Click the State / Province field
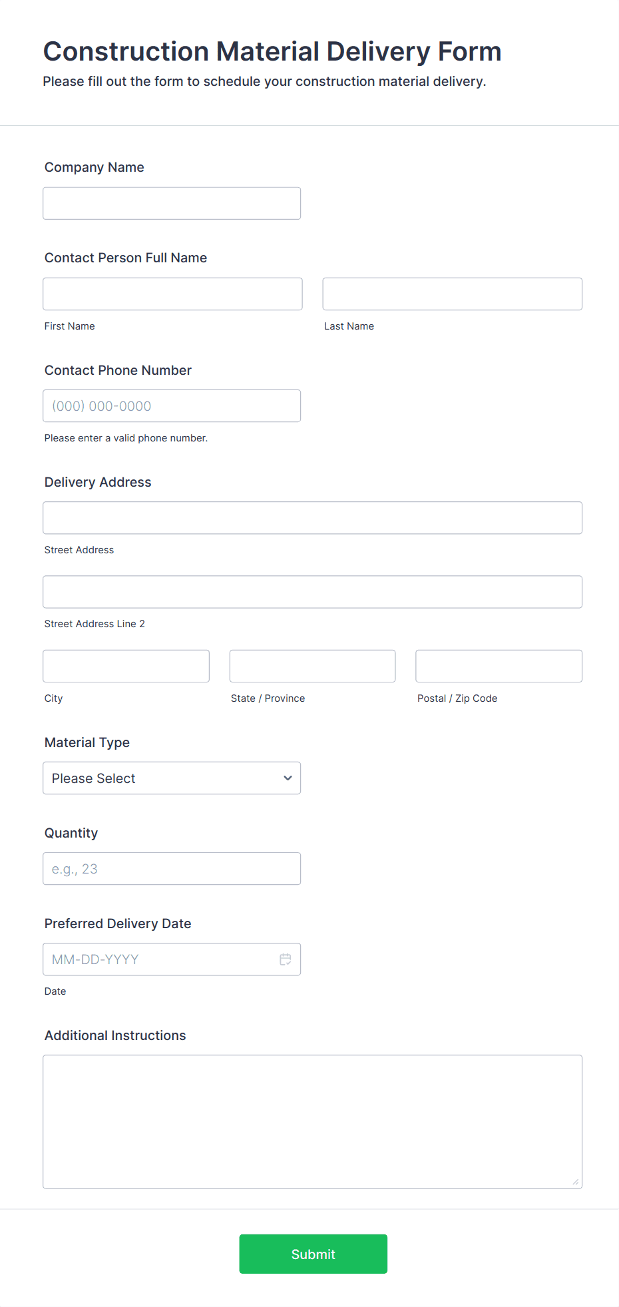 pyautogui.click(x=312, y=666)
